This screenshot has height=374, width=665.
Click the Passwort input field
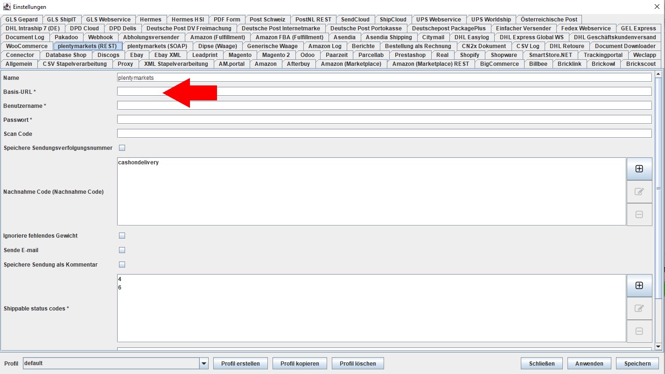384,120
